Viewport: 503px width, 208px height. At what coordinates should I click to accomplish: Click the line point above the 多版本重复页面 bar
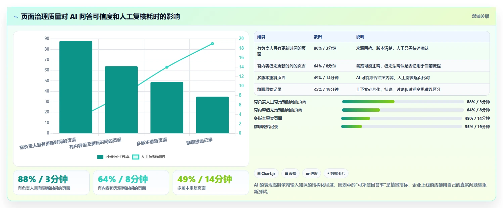tap(167, 67)
